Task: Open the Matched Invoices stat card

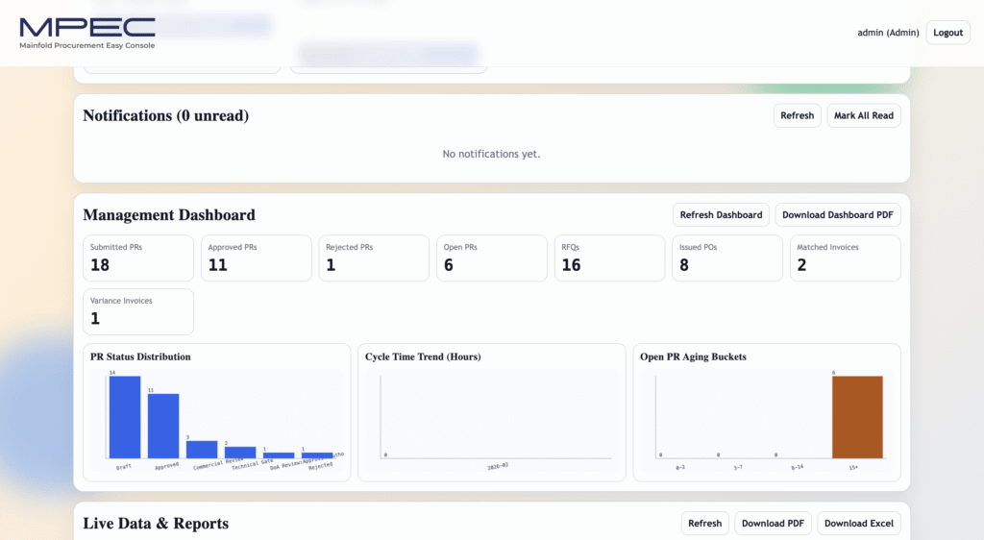Action: (845, 258)
